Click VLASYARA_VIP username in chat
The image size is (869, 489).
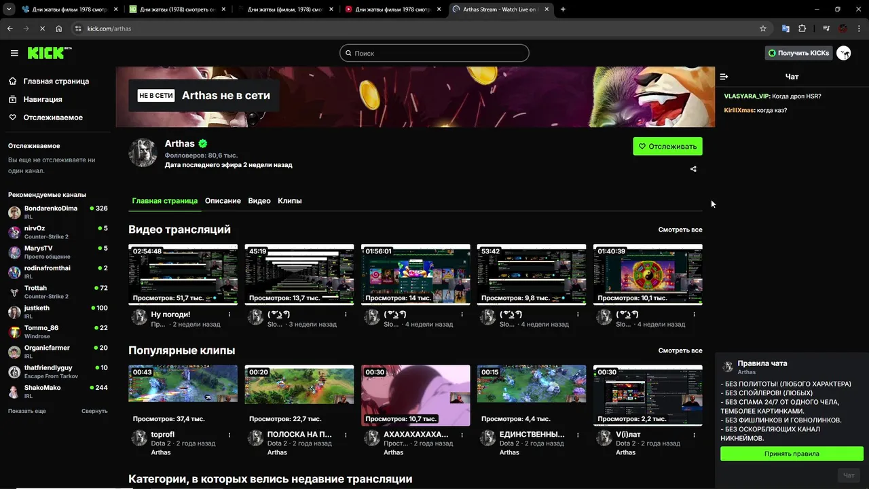[x=747, y=96]
